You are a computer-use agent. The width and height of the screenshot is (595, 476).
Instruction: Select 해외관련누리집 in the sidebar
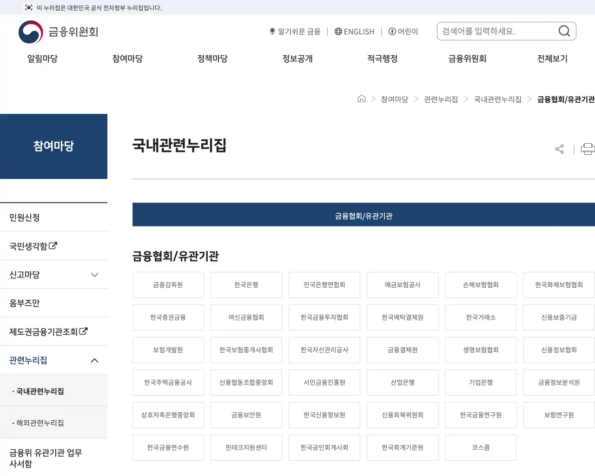tap(54, 423)
